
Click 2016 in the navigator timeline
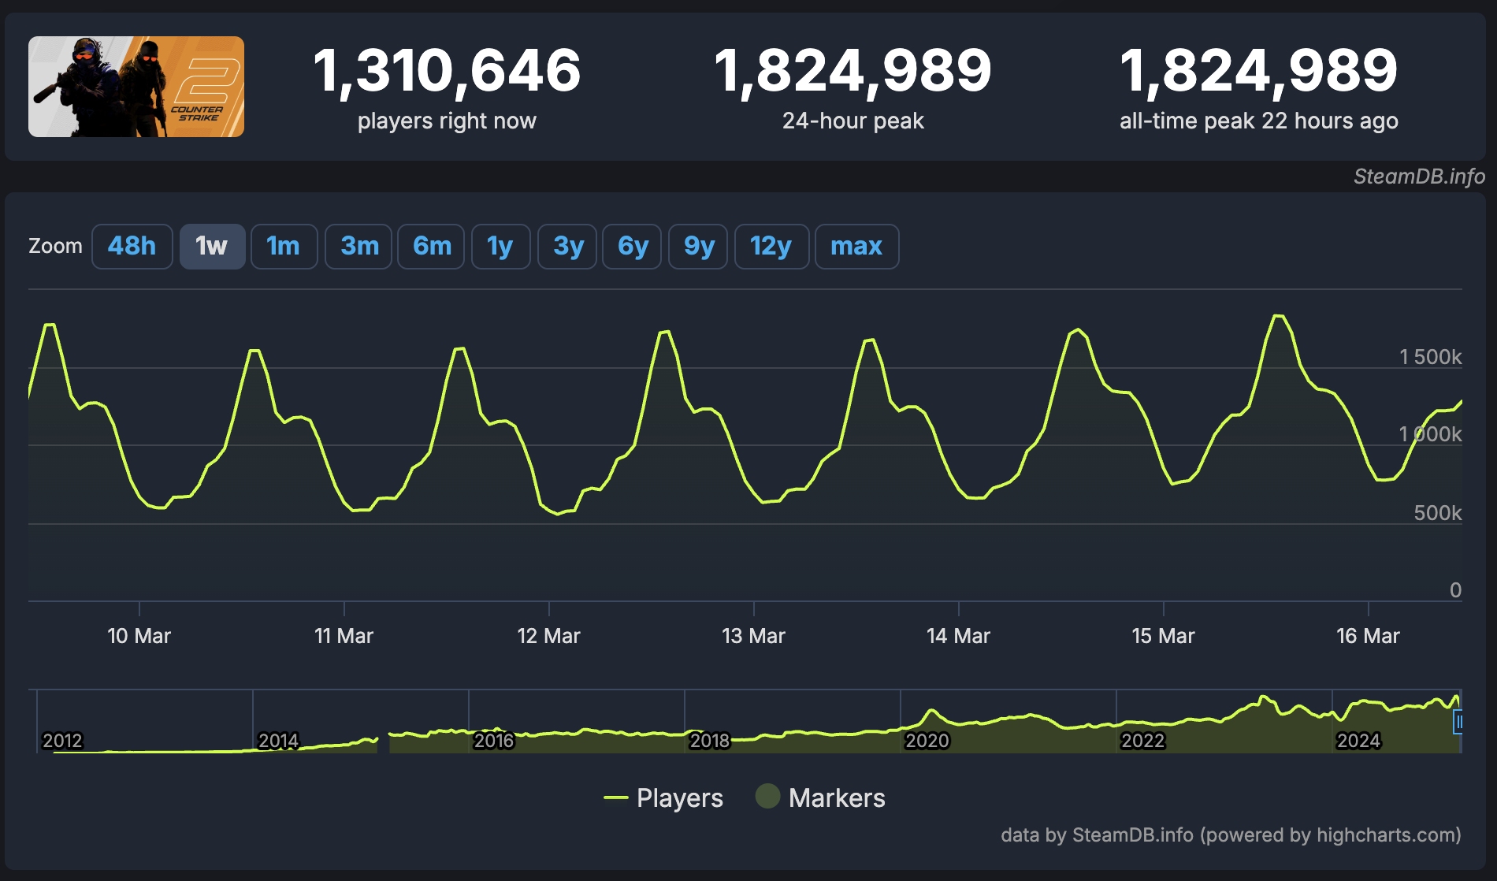[494, 741]
